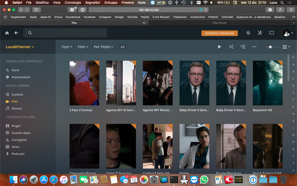Open Photos from the Dock

click(144, 180)
